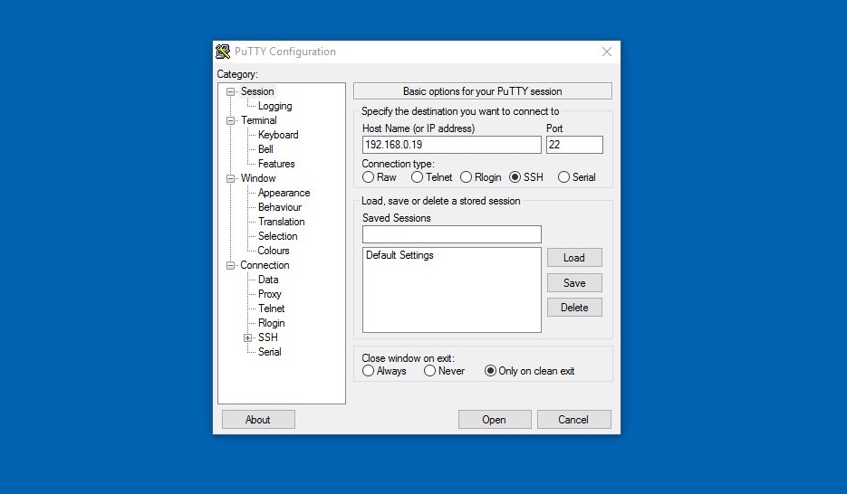Click the Delete session button
Image resolution: width=847 pixels, height=494 pixels.
click(x=574, y=308)
